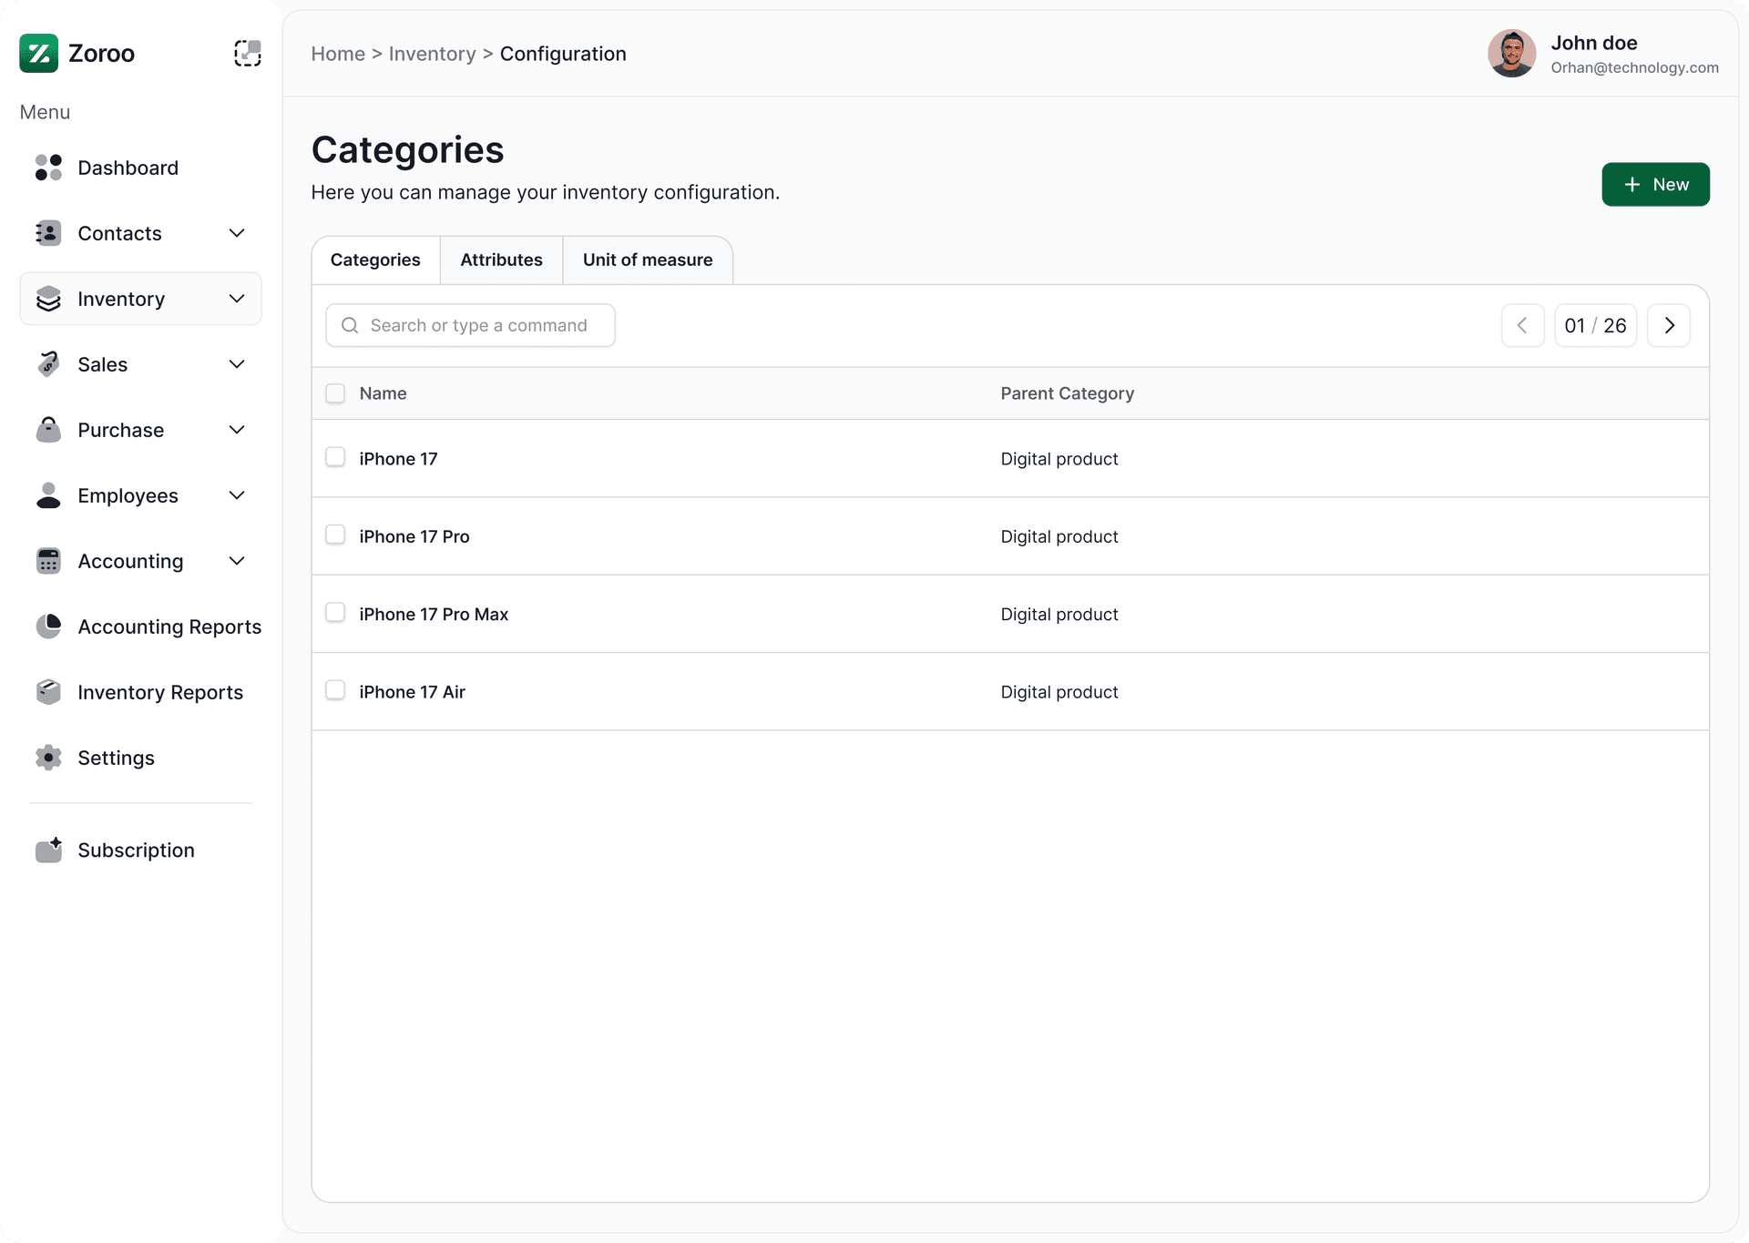
Task: Toggle the select-all checkbox beside Name
Action: click(x=335, y=393)
